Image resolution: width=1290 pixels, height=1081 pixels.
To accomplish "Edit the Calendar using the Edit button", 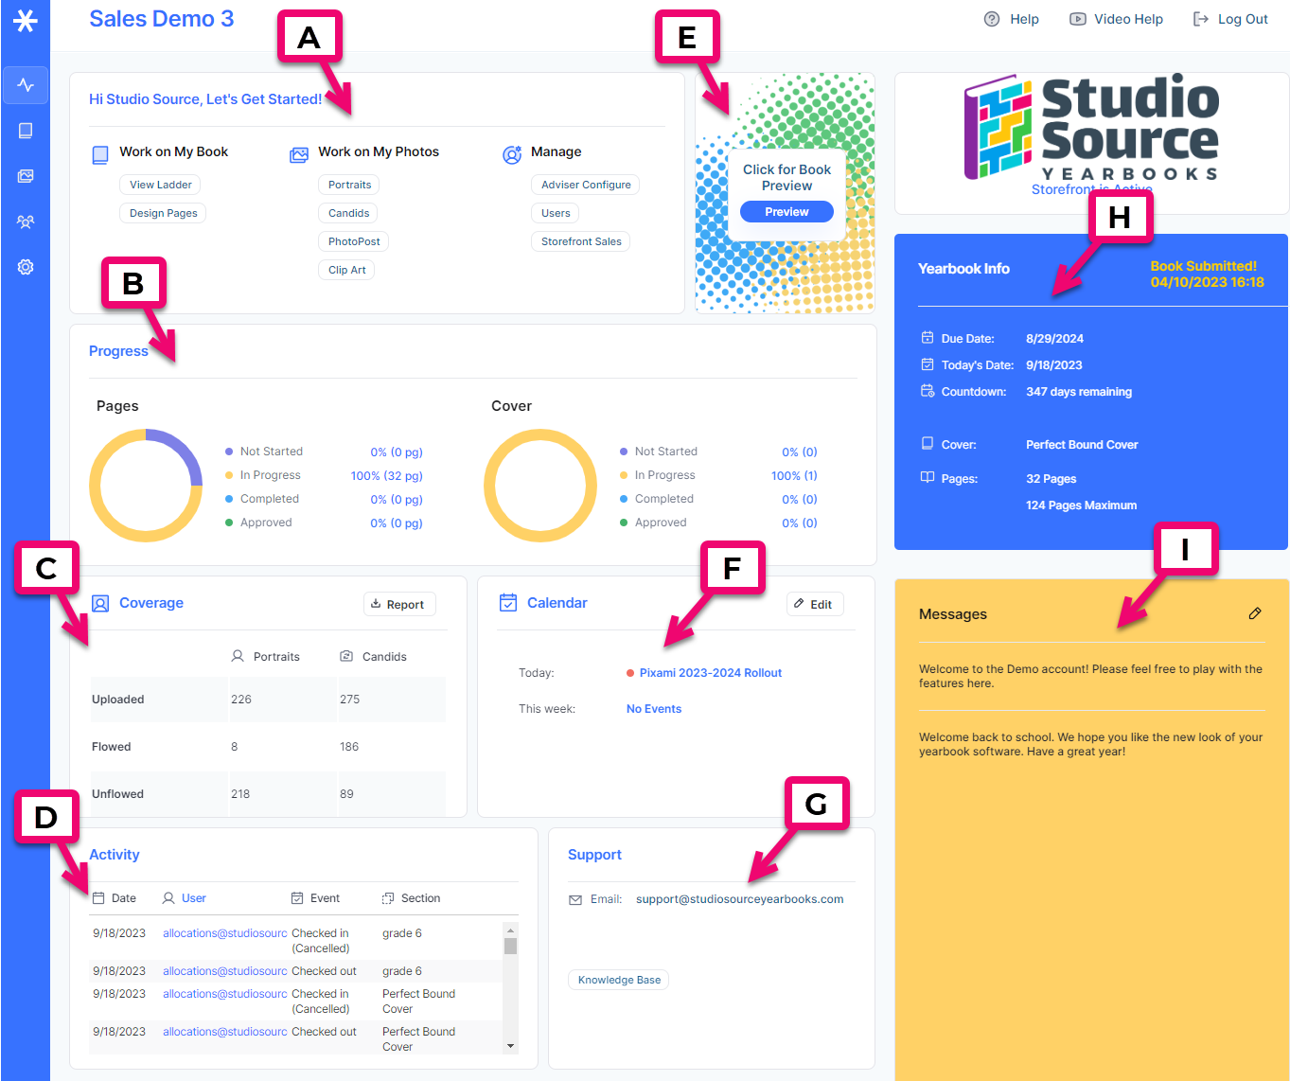I will coord(814,604).
